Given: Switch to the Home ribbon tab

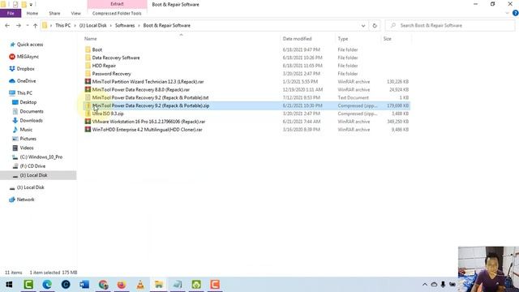Looking at the screenshot, I should pyautogui.click(x=32, y=13).
